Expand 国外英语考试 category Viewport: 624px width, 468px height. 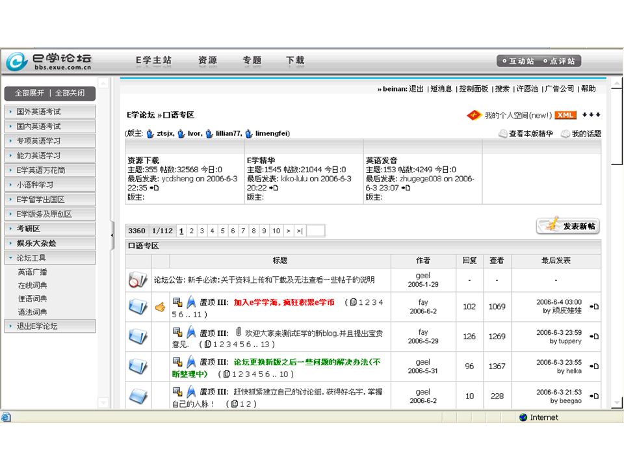[50, 112]
